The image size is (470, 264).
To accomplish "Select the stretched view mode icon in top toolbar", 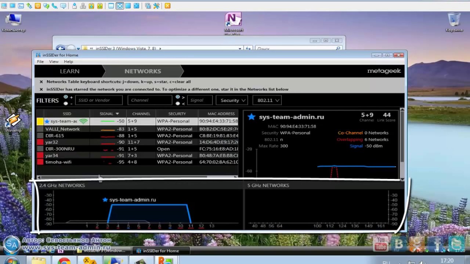I will click(120, 6).
